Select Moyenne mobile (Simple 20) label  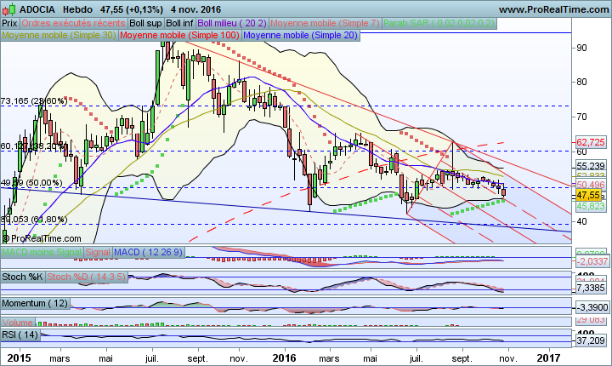click(300, 35)
